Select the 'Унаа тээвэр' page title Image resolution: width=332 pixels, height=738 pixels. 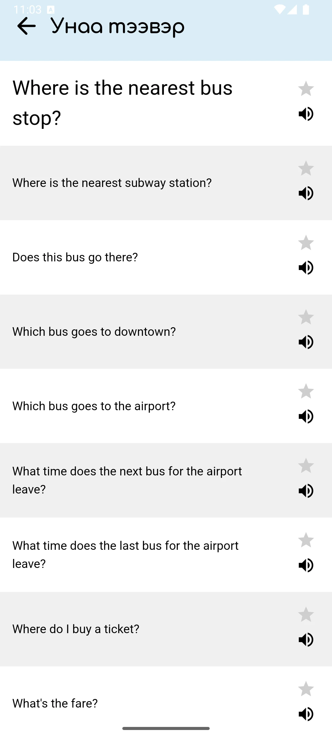118,27
